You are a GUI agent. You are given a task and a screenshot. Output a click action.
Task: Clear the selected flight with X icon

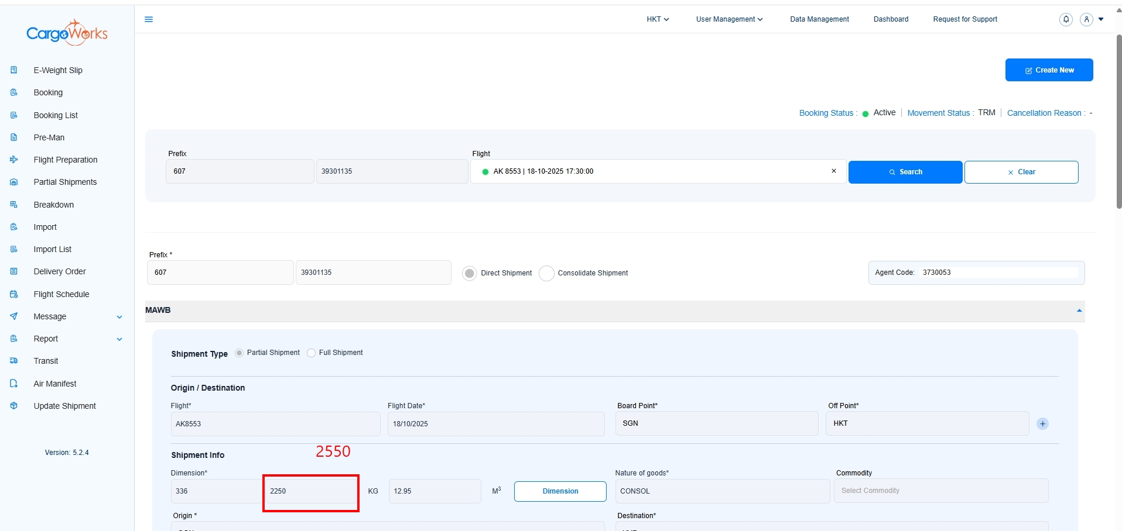[x=834, y=171]
